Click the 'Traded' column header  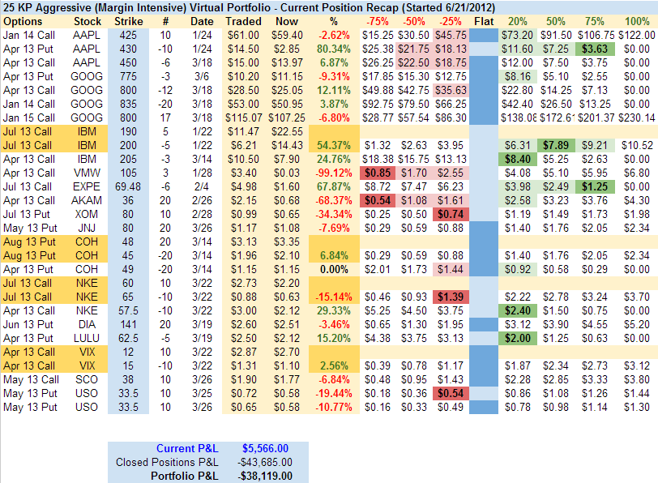243,19
